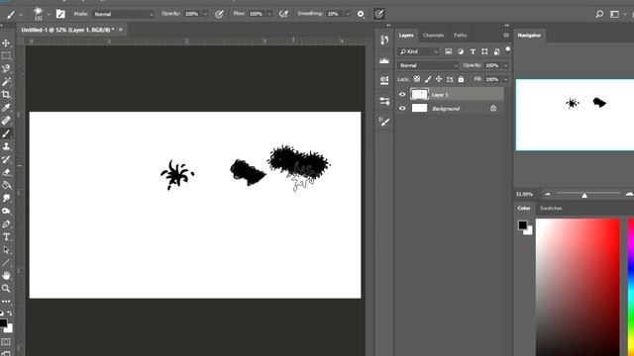Toggle lock position

(x=439, y=79)
